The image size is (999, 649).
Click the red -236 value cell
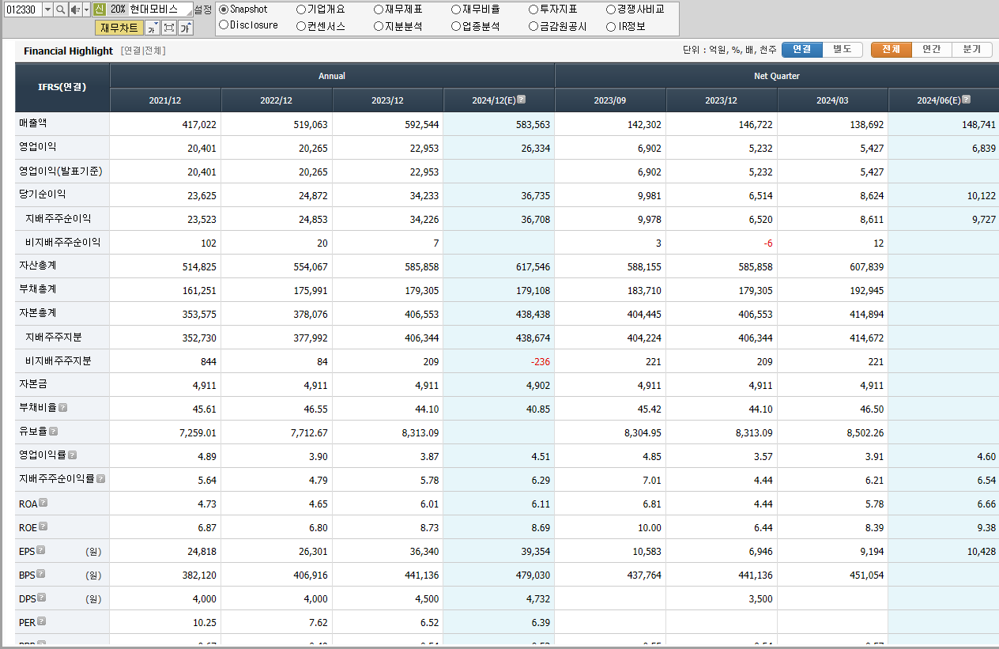click(x=499, y=361)
